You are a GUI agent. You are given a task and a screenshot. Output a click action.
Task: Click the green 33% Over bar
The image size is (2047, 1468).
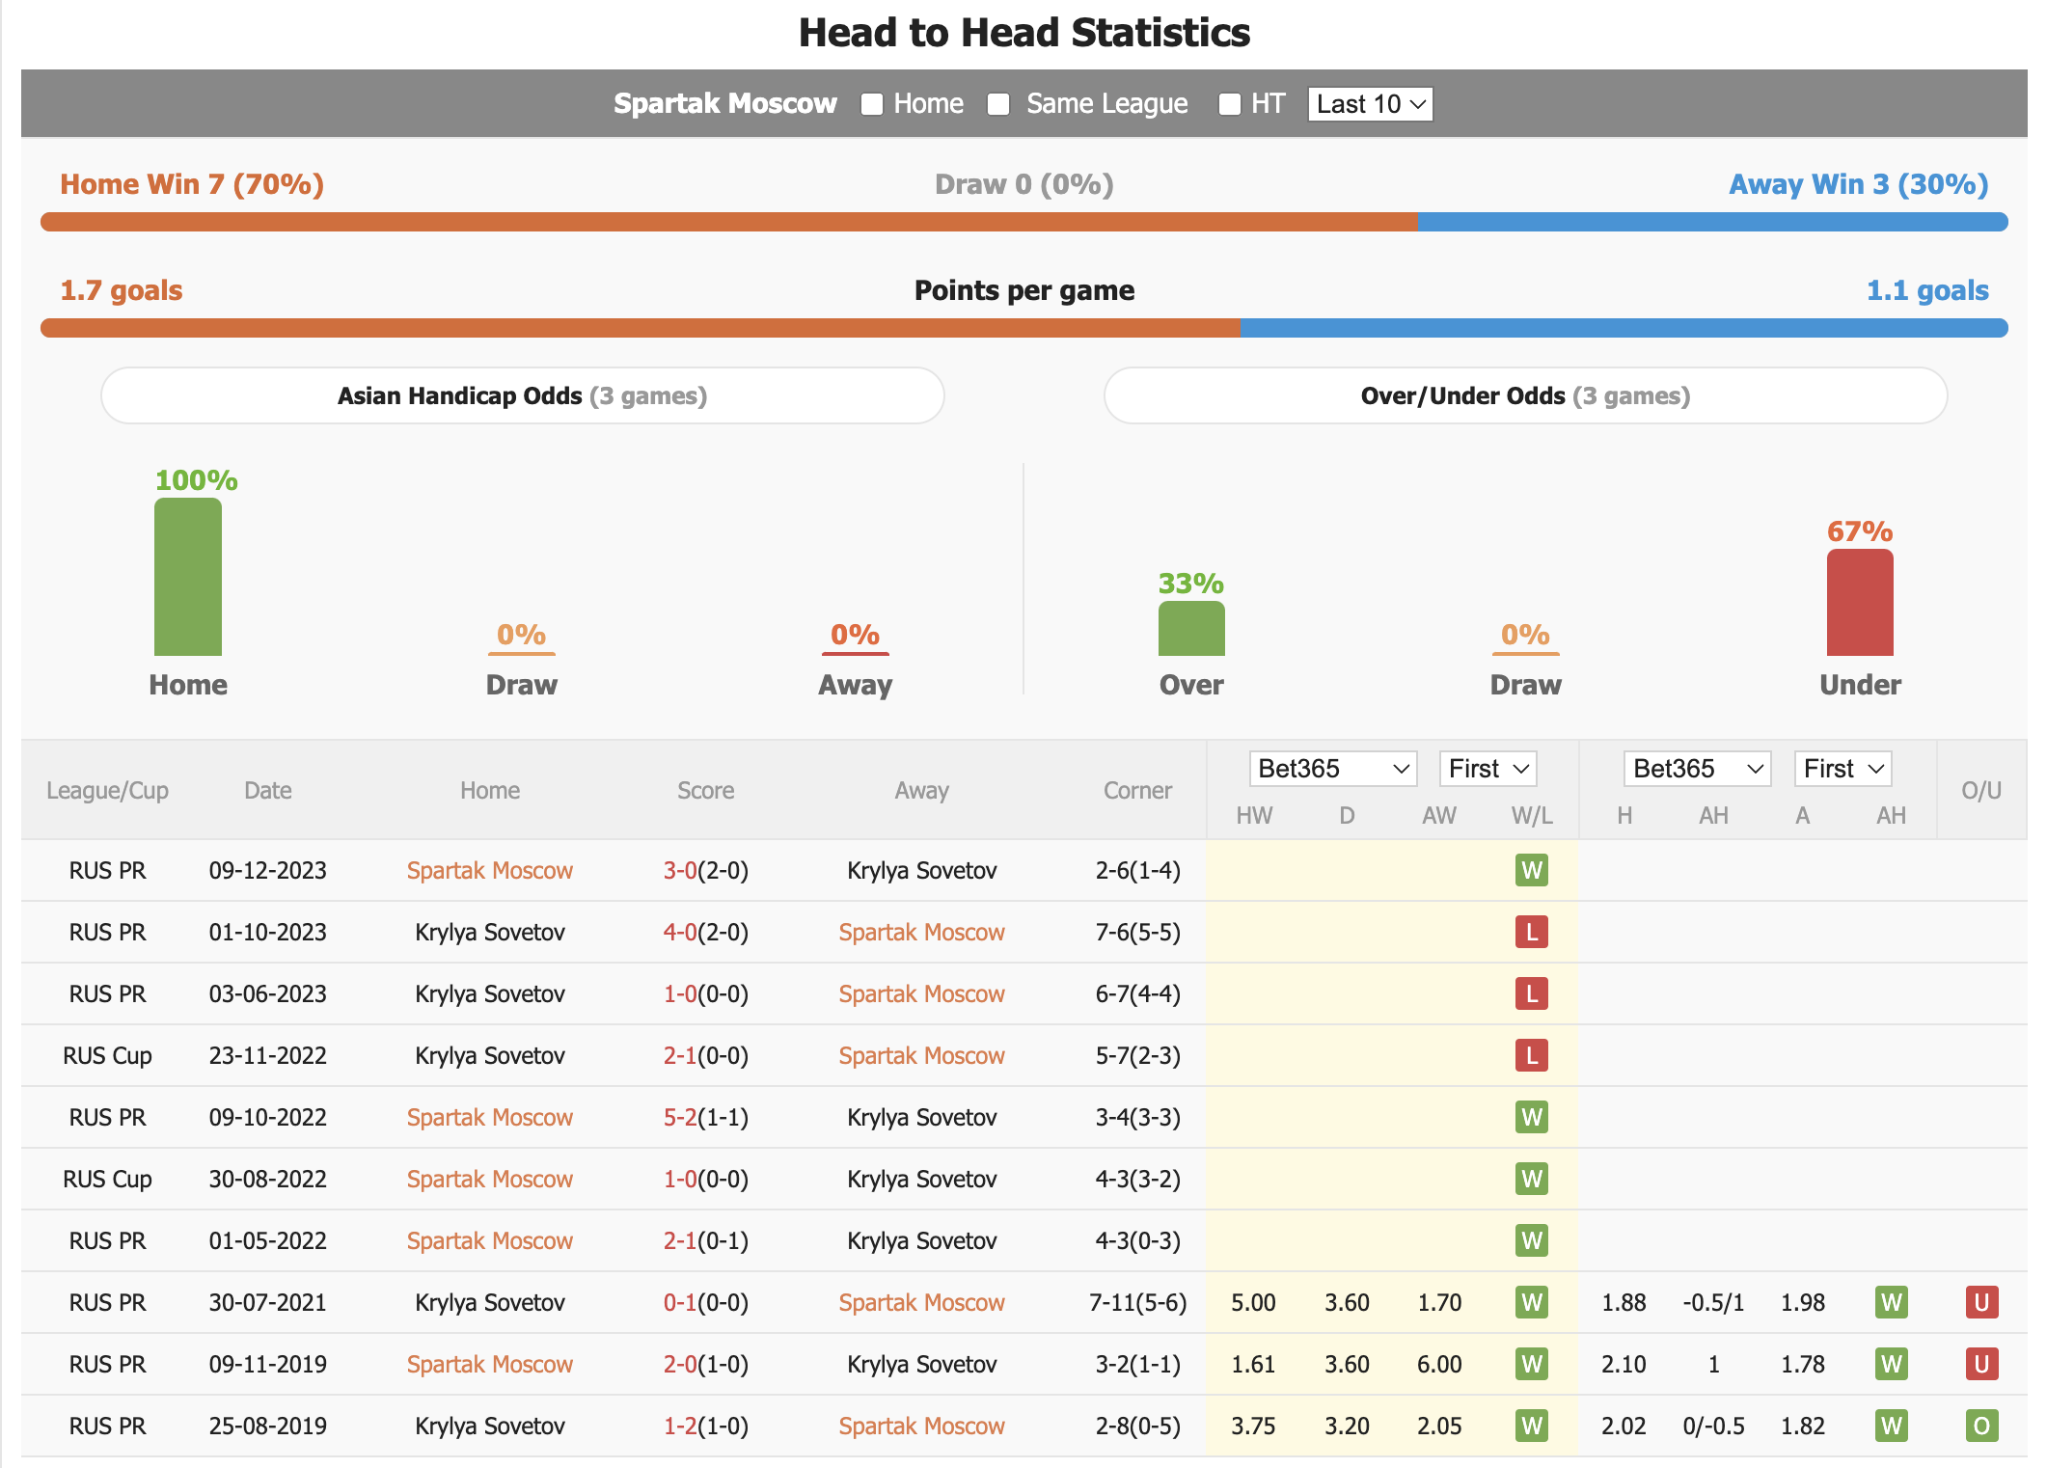(x=1191, y=629)
